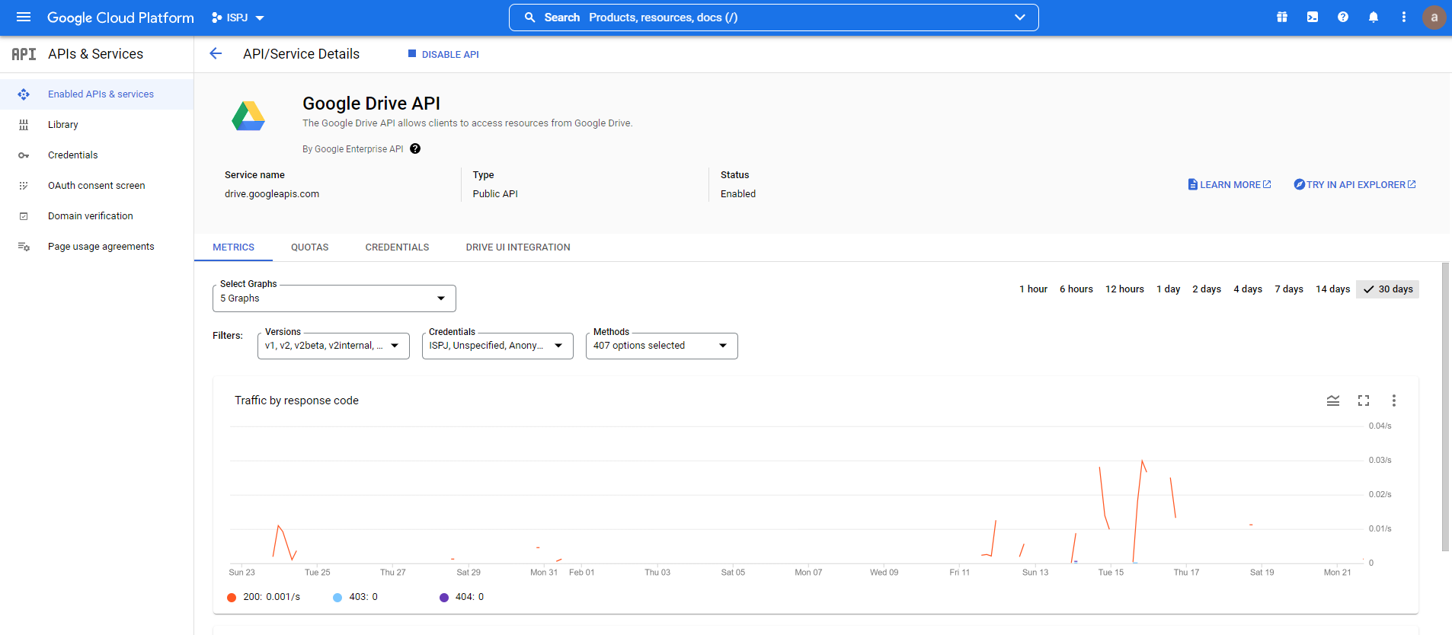Open the Select Graphs dropdown
The height and width of the screenshot is (635, 1452).
(x=334, y=298)
